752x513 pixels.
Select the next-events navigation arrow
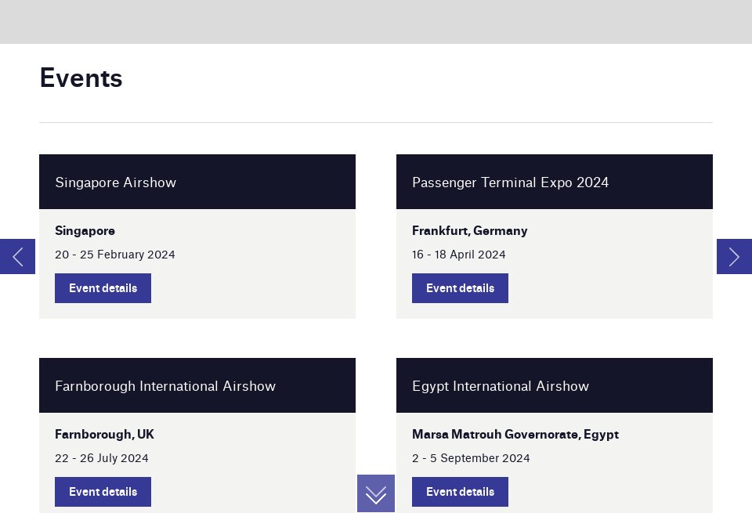coord(734,257)
